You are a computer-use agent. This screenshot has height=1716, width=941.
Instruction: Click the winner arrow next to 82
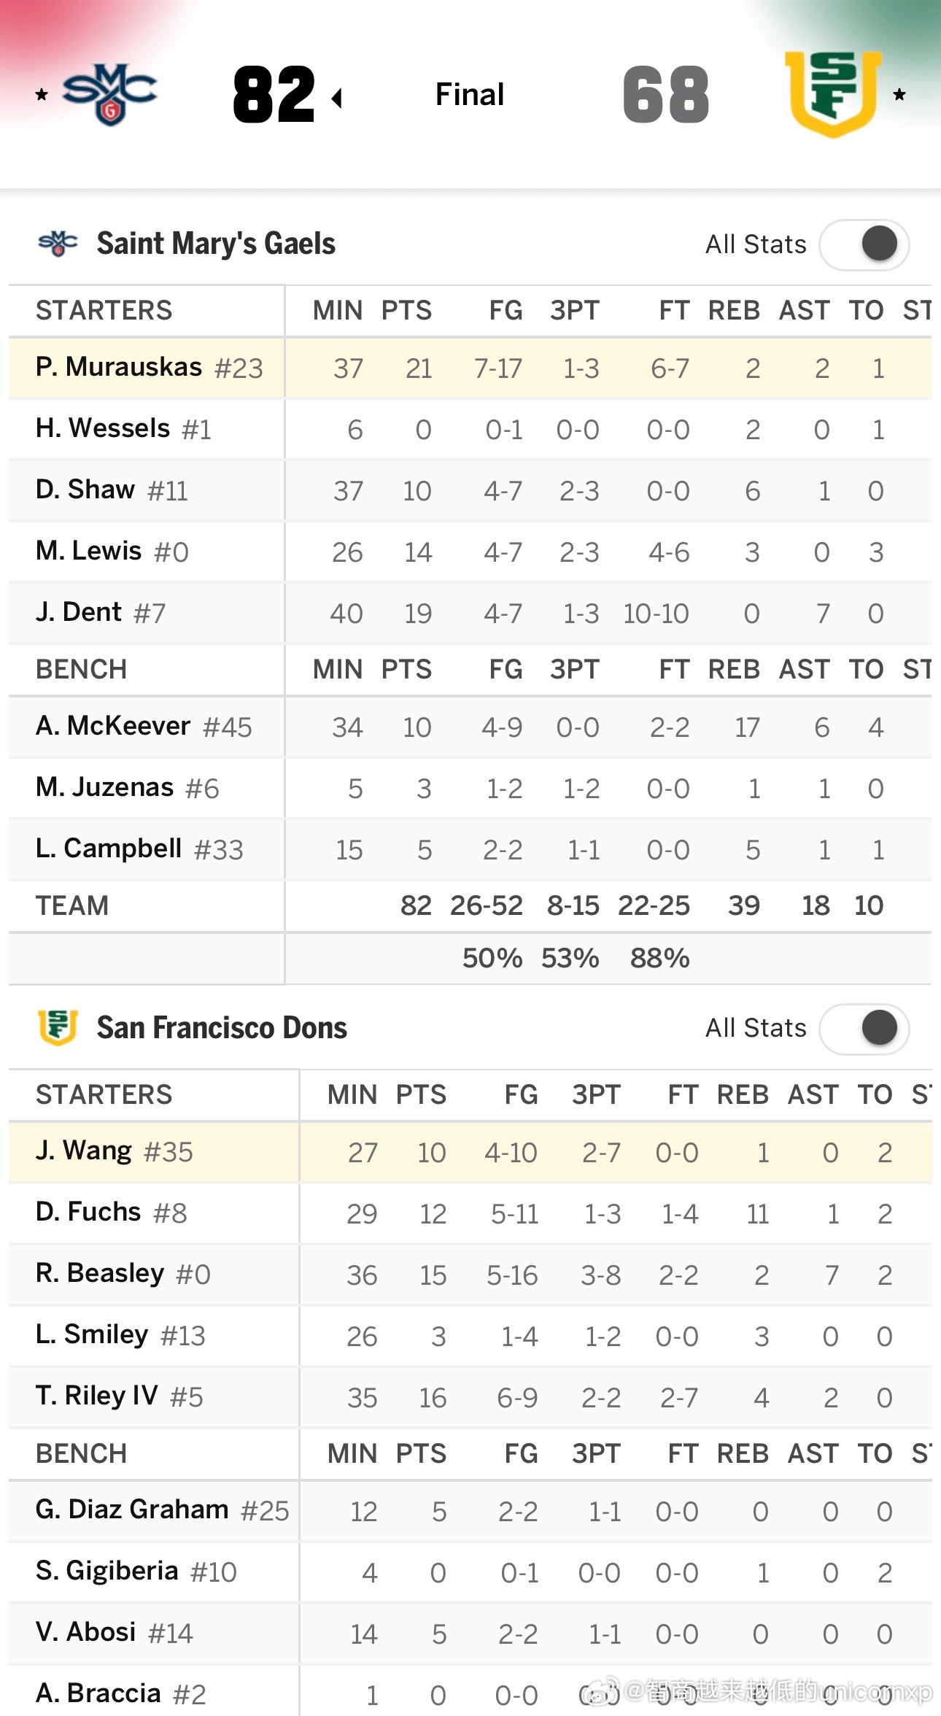(x=337, y=98)
